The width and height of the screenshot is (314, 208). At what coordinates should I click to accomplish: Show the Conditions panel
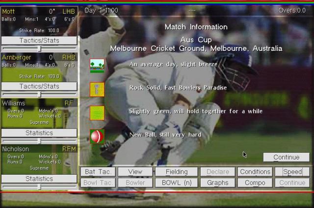click(255, 172)
